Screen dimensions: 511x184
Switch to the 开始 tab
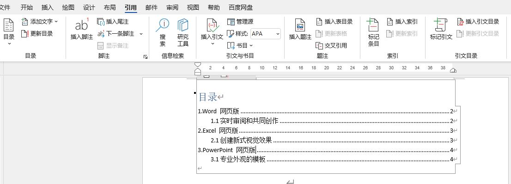(26, 7)
